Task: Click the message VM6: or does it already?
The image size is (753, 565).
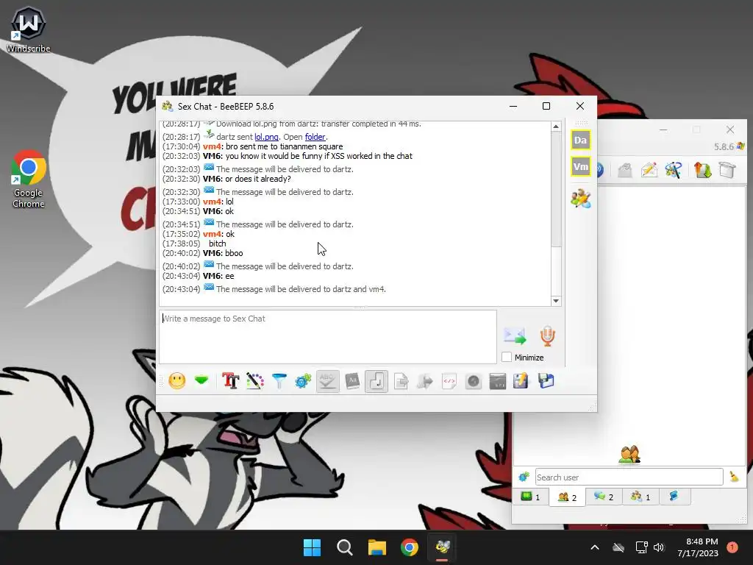Action: click(247, 179)
